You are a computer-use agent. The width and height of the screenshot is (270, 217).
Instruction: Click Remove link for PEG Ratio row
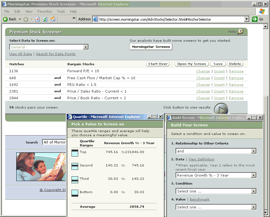coord(236,85)
